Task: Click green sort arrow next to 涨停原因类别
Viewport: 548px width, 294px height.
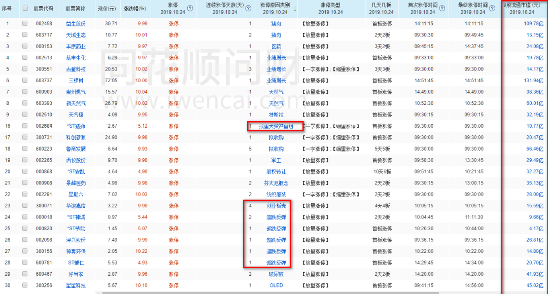Action: coord(295,9)
